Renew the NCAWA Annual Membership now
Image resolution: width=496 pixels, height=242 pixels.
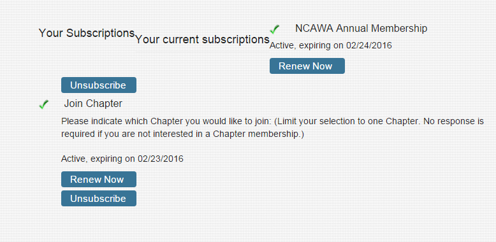(x=307, y=66)
